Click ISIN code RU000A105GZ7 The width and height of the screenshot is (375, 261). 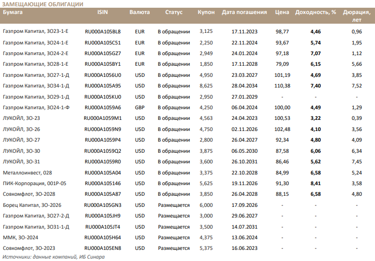pos(103,54)
